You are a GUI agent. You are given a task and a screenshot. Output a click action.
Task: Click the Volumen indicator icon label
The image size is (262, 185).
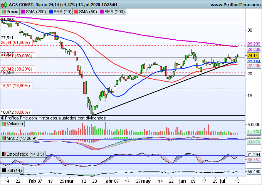pos(13,124)
